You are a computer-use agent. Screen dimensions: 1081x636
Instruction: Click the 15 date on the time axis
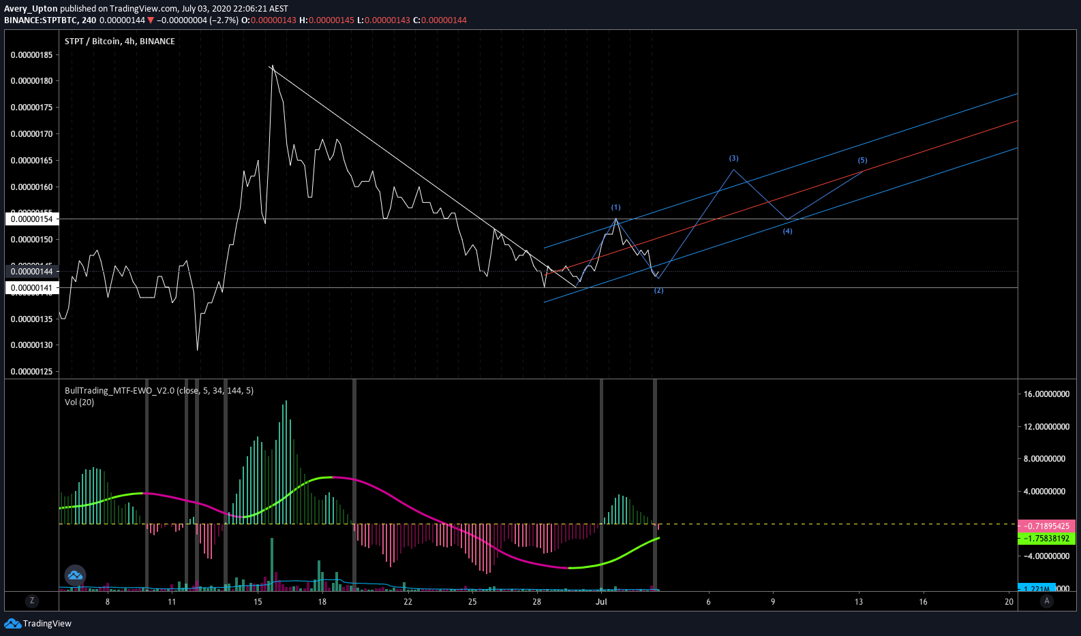258,602
